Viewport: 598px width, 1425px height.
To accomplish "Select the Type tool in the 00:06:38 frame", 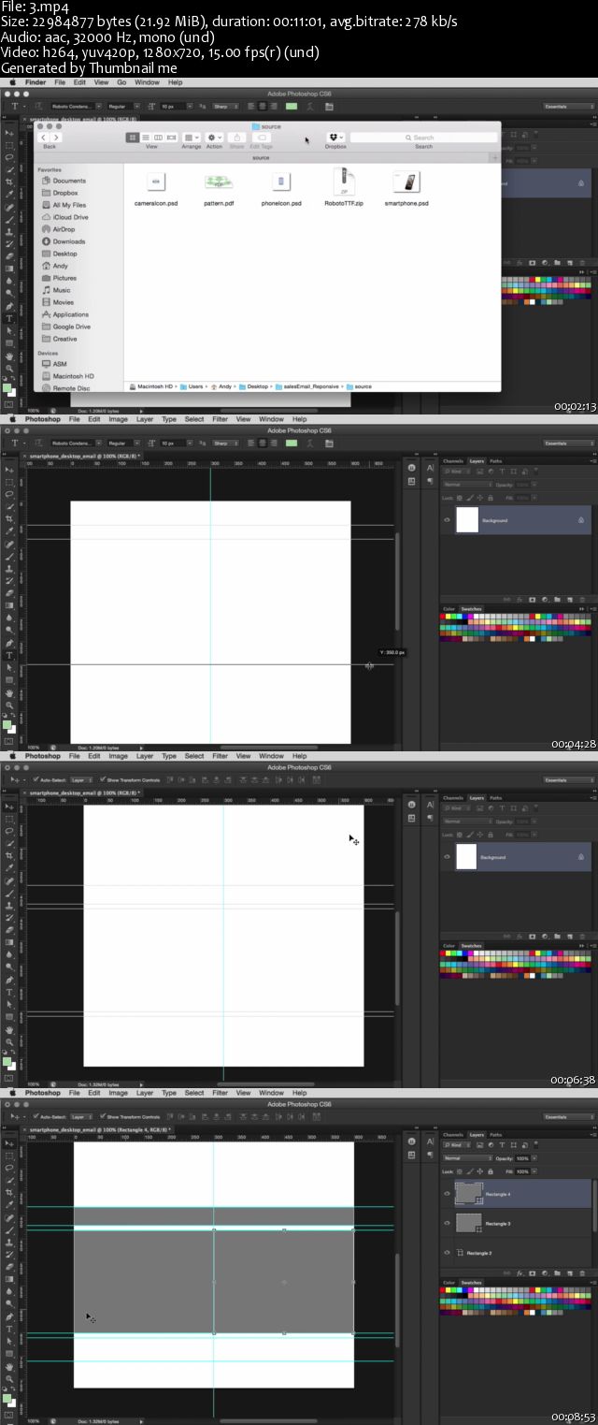I will [9, 992].
